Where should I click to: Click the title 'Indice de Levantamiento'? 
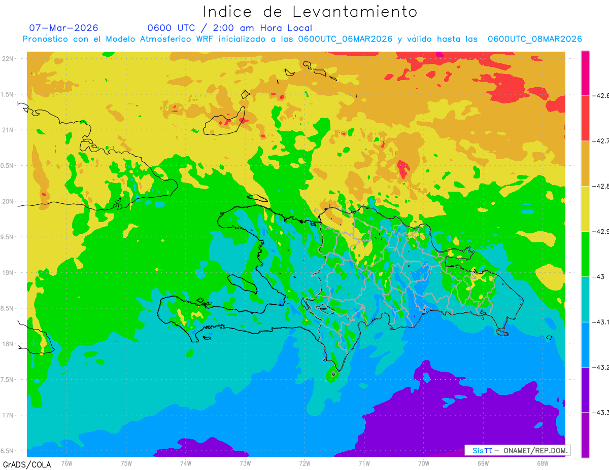point(310,12)
